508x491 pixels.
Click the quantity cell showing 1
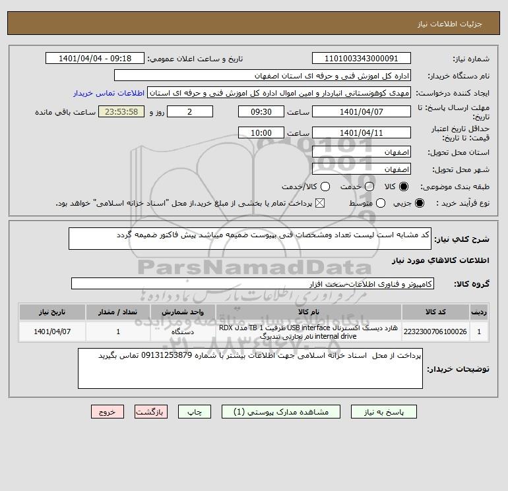118,332
